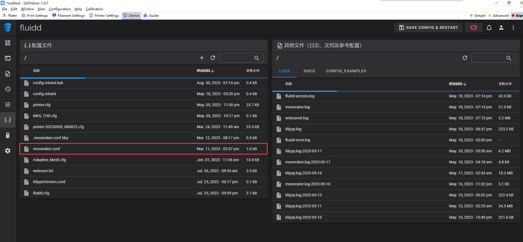Viewport: 523px width, 242px height.
Task: Switch to CONFIG_EXAMPLES tab
Action: click(346, 71)
